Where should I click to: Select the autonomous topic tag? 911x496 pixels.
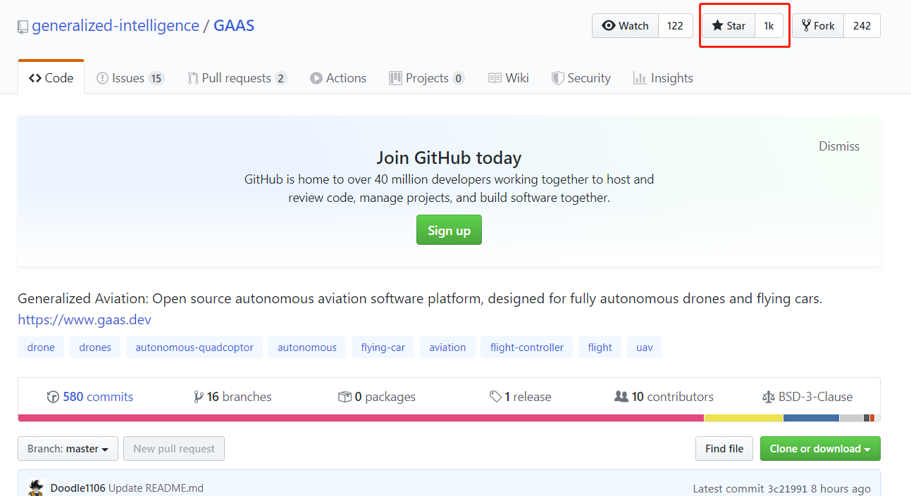[307, 348]
